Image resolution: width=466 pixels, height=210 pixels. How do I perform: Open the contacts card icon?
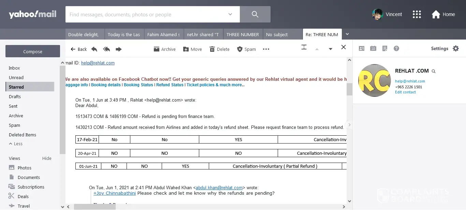click(362, 48)
